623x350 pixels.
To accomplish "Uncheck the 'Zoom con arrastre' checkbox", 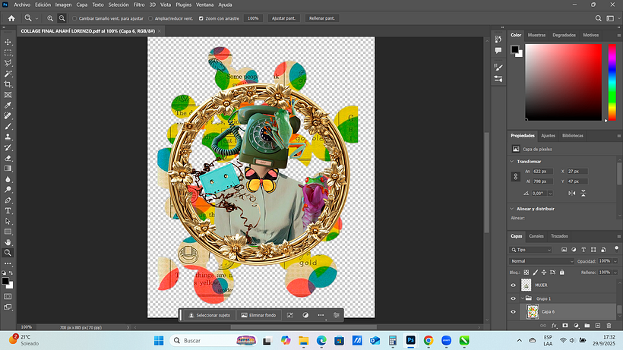I will [x=201, y=17].
